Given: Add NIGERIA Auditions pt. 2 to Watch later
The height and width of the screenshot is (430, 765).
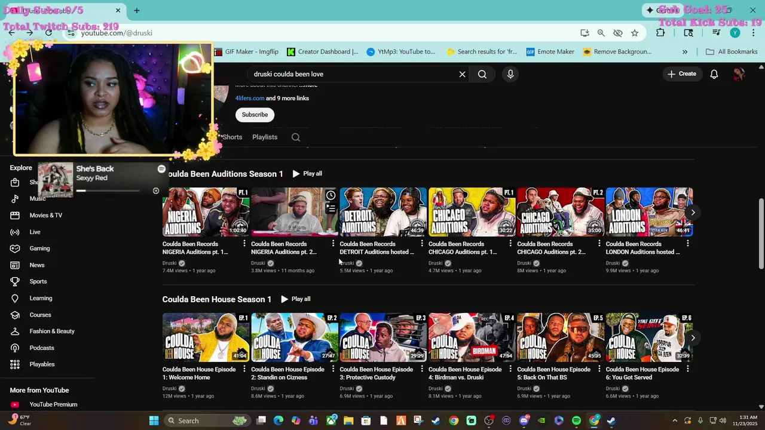Looking at the screenshot, I should [331, 195].
